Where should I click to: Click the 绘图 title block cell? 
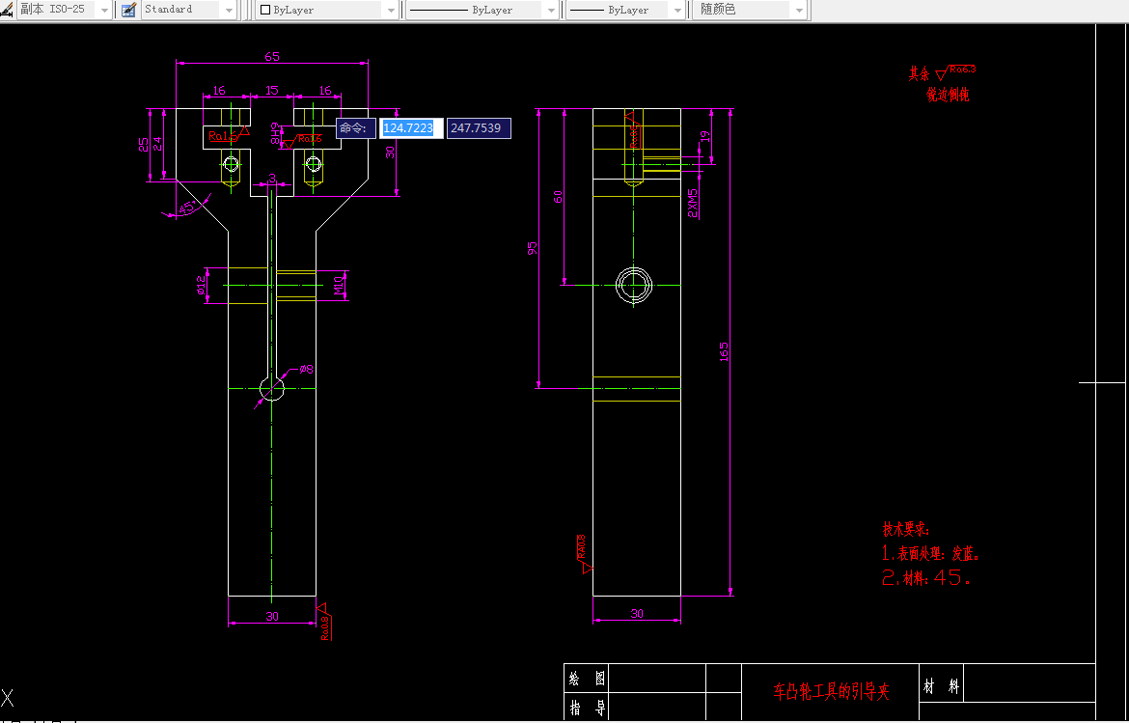(x=586, y=679)
